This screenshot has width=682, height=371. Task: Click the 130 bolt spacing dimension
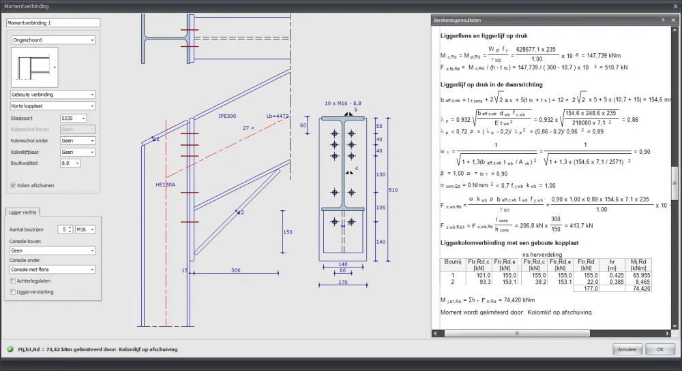381,174
